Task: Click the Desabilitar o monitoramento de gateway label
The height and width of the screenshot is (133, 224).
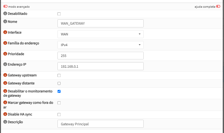Action: [28, 93]
